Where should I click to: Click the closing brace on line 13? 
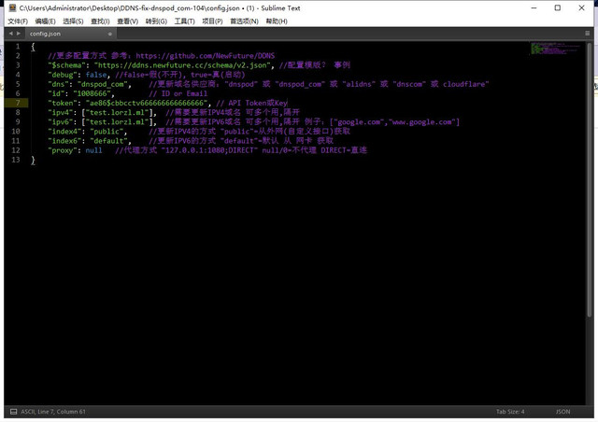[34, 160]
